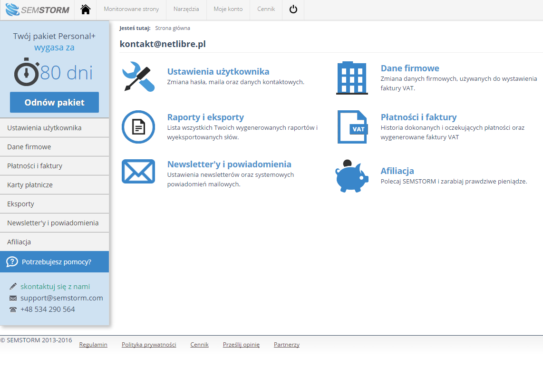Open the Narzędzia menu
The width and height of the screenshot is (543, 367).
tap(186, 10)
